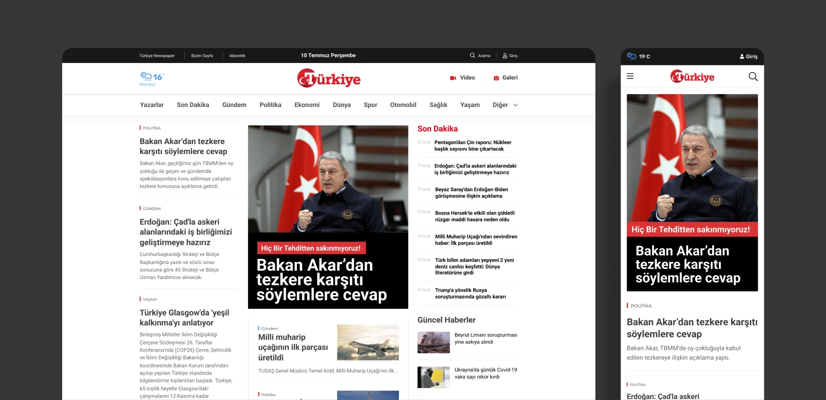Click the Beyrut Limanı news thumbnail
The image size is (826, 400).
(434, 342)
